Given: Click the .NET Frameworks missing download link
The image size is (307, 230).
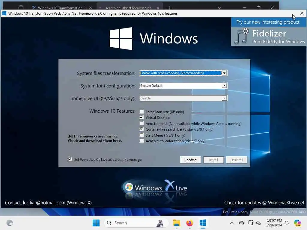Looking at the screenshot, I should pos(95,138).
